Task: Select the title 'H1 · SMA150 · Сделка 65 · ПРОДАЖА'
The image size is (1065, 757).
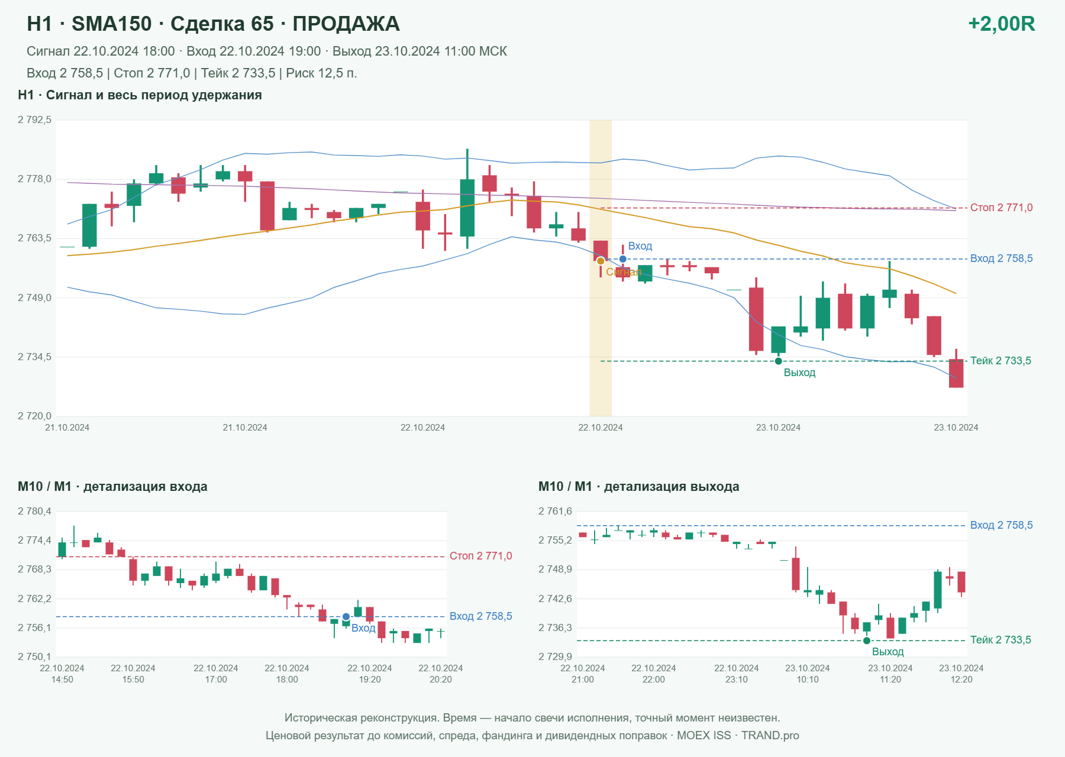Action: (x=213, y=24)
